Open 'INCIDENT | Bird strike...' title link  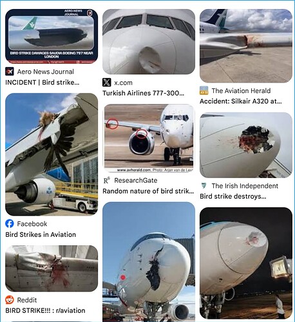[43, 83]
